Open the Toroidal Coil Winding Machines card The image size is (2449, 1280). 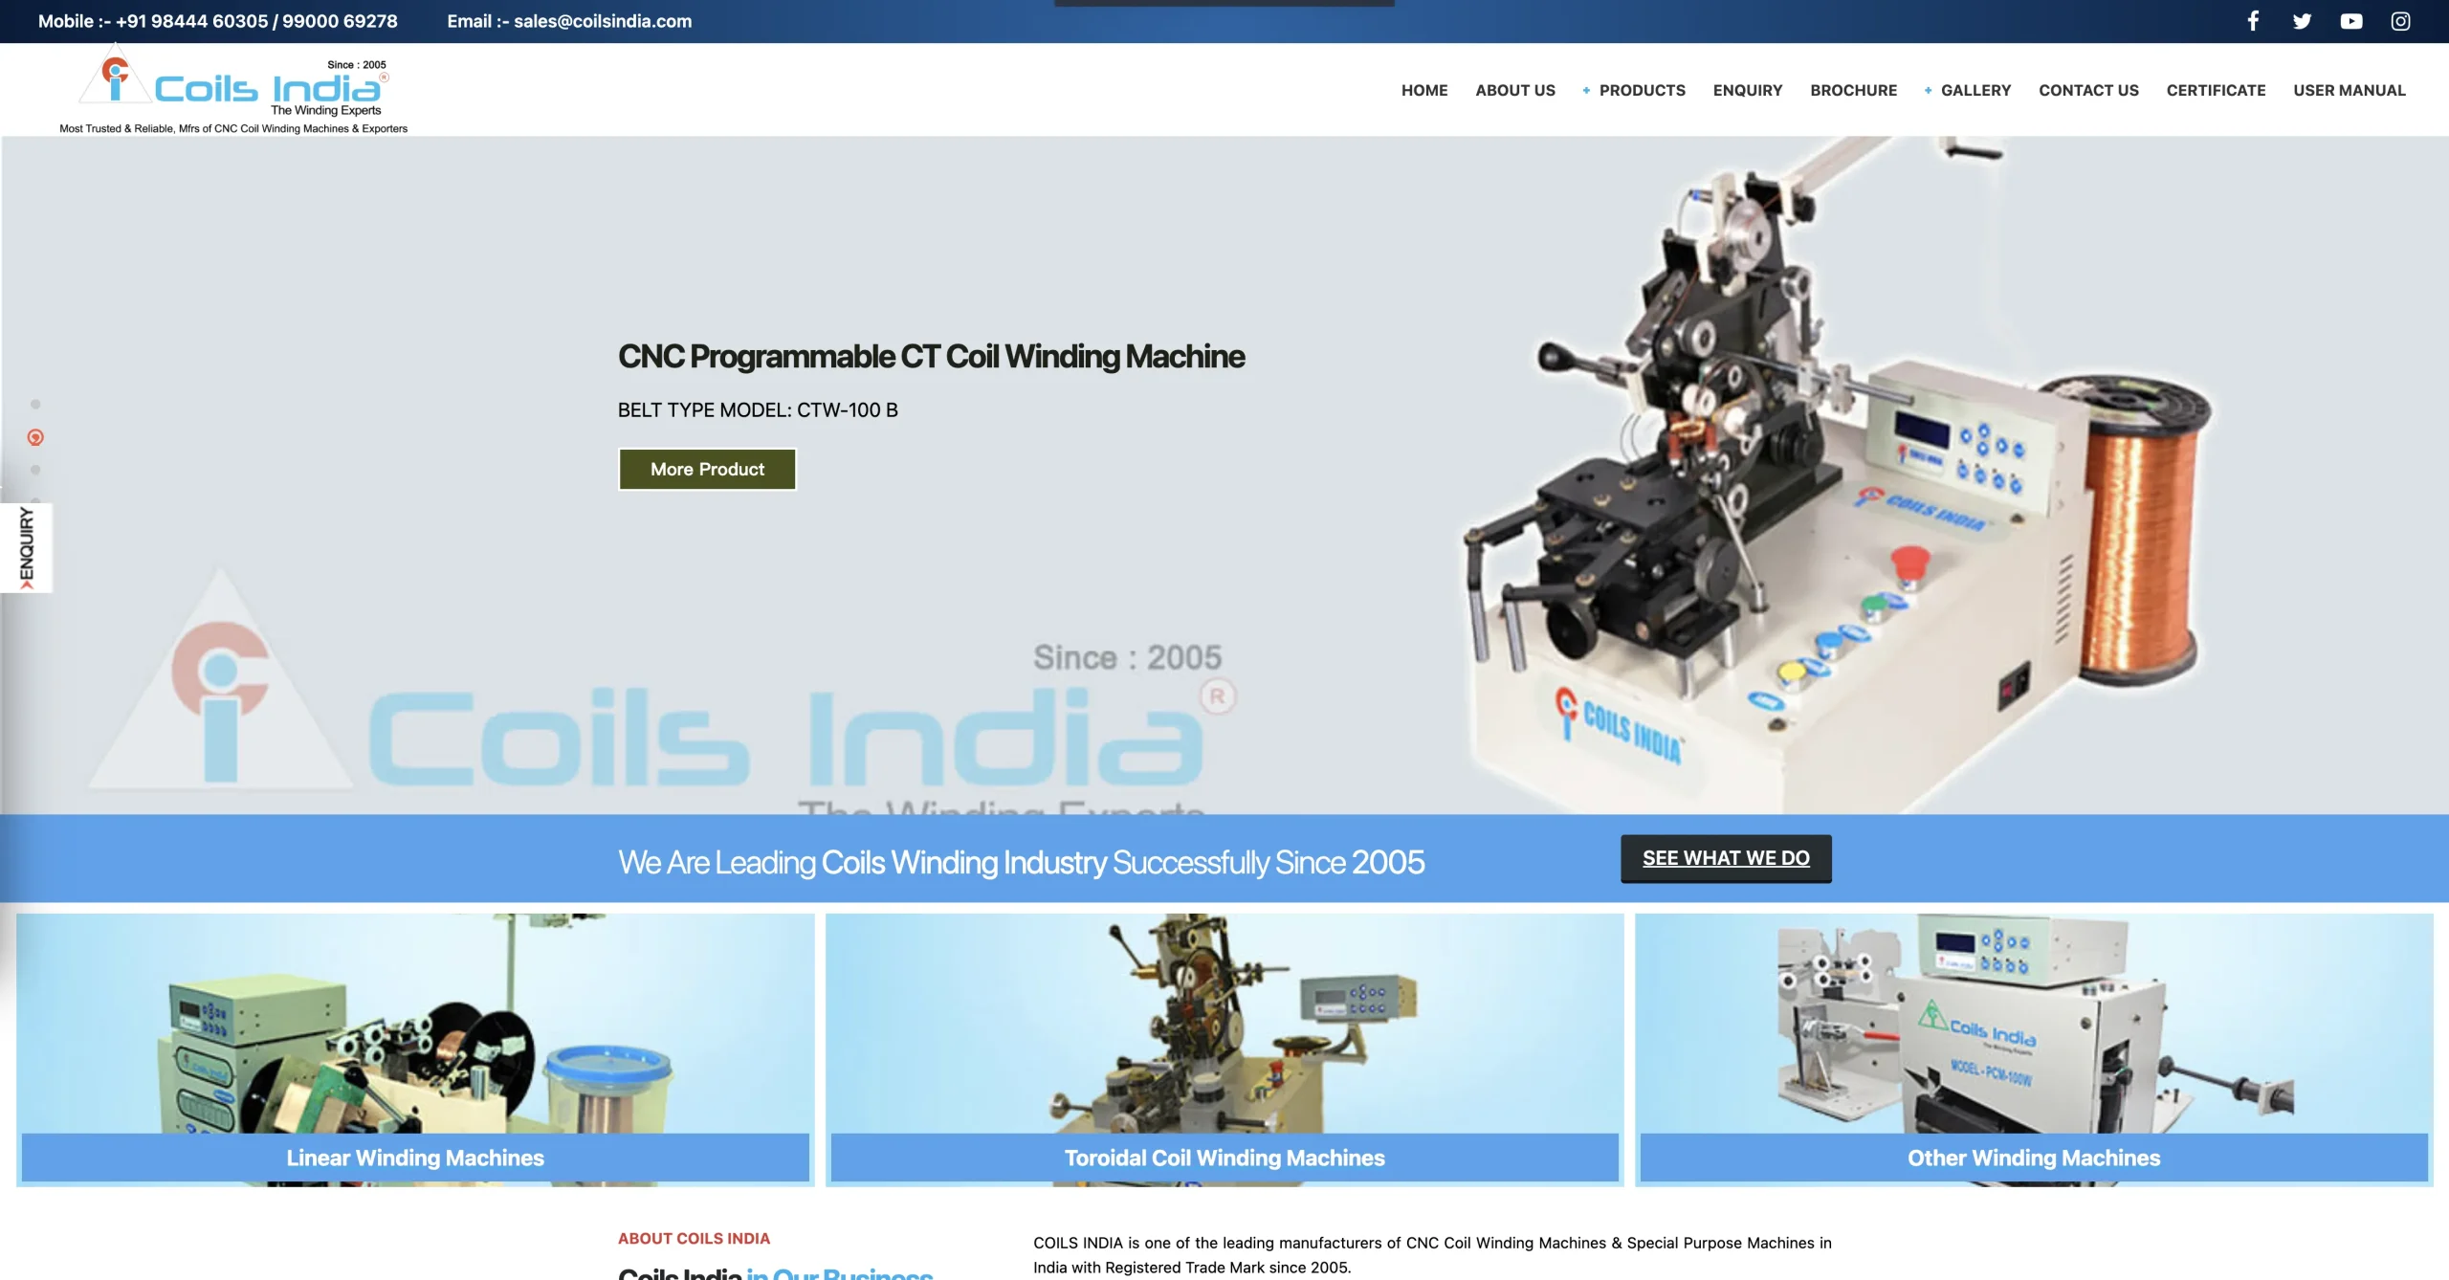[1224, 1048]
